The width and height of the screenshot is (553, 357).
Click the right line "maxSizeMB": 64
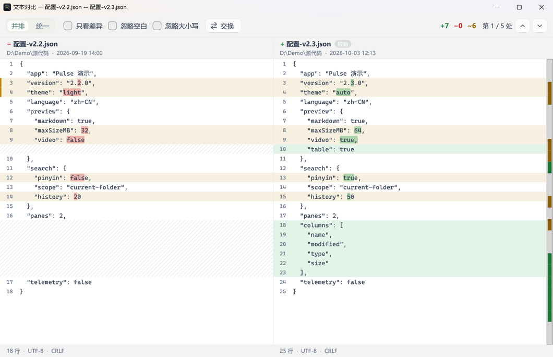(x=410, y=130)
